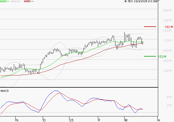
Task: Click the 15000 price axis label
Action: click(167, 61)
